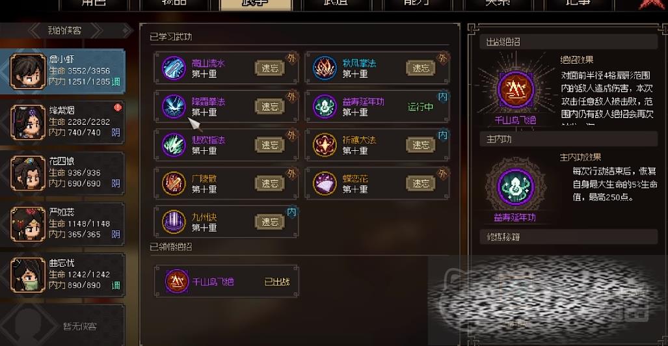Select the 祈禳大法 skill icon
Image resolution: width=668 pixels, height=346 pixels.
tap(325, 145)
